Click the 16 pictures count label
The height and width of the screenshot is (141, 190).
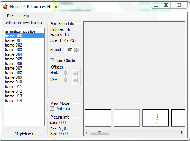24,134
